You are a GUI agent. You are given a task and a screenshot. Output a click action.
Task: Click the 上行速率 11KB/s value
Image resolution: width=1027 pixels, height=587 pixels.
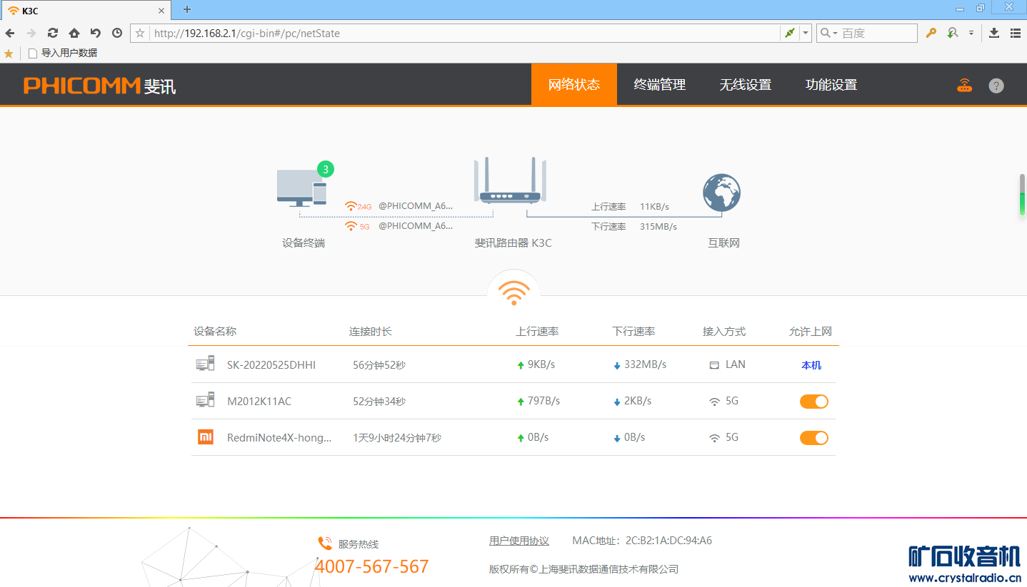click(x=655, y=206)
